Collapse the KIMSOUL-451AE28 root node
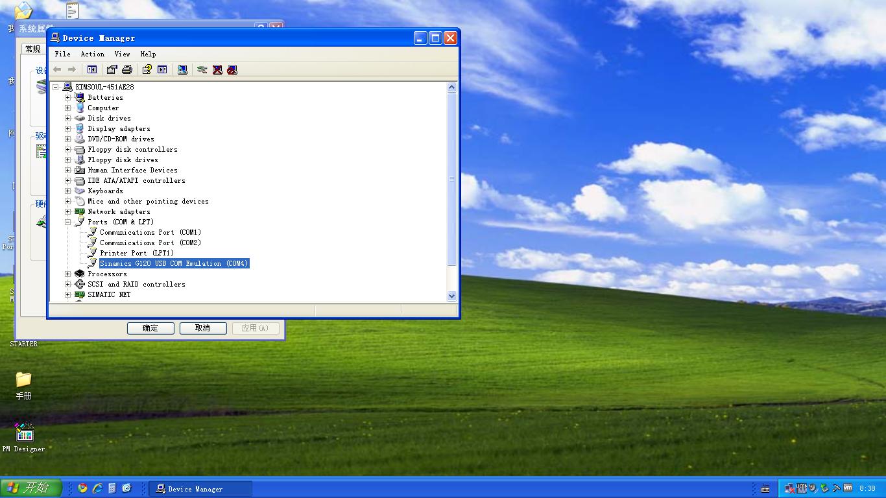 56,87
